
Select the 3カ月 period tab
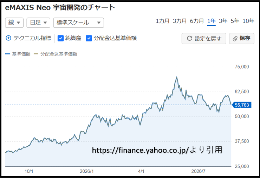pyautogui.click(x=180, y=21)
